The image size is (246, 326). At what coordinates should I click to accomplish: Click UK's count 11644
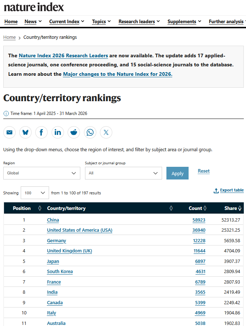[199, 251]
